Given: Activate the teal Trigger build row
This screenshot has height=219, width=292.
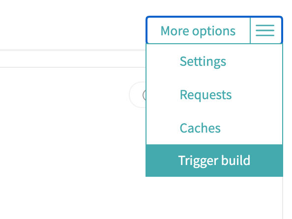Looking at the screenshot, I should (x=214, y=161).
